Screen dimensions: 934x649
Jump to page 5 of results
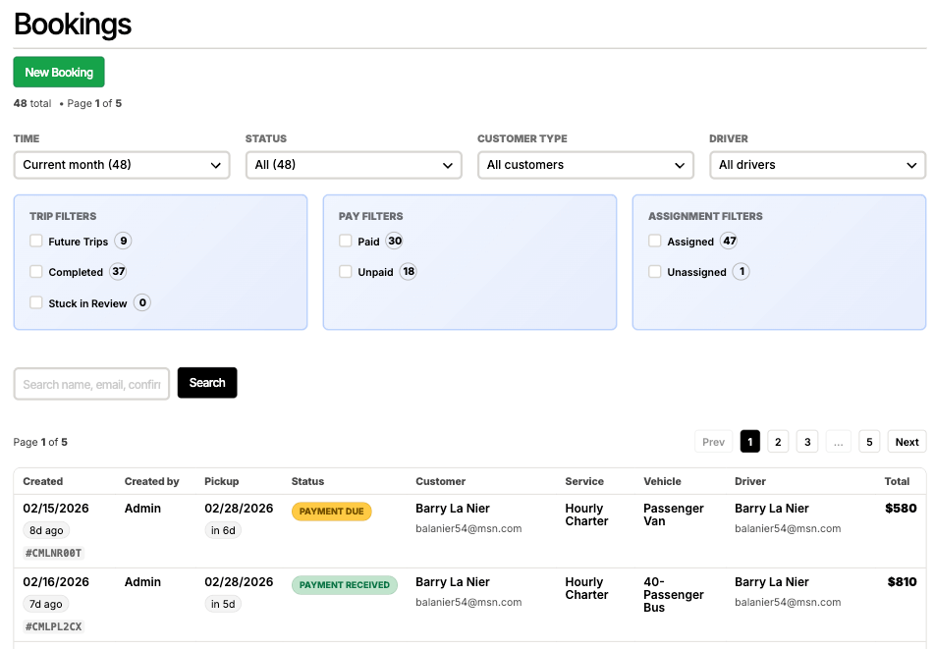tap(869, 441)
